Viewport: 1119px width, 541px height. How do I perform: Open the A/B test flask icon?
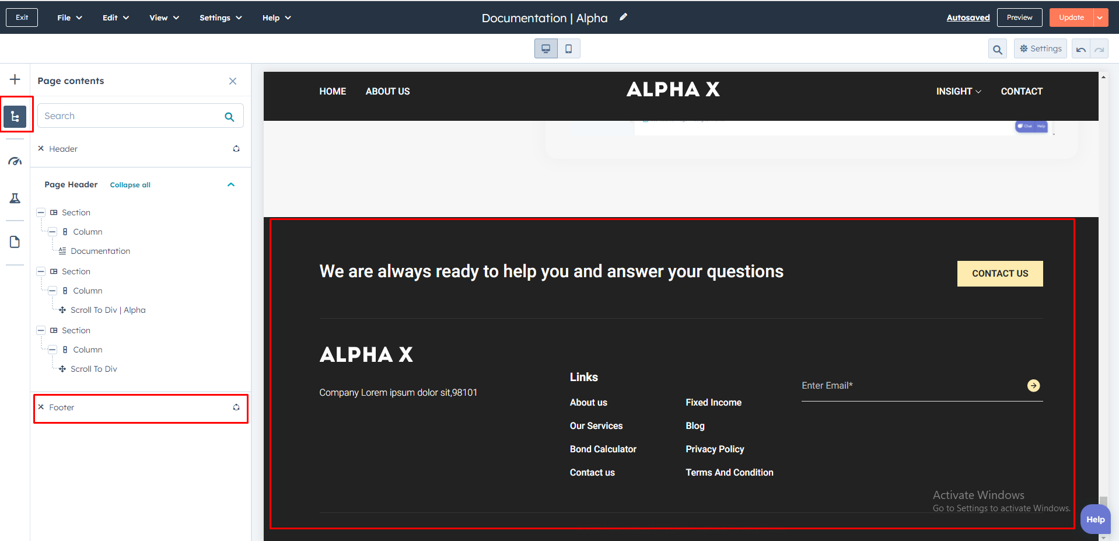coord(15,198)
